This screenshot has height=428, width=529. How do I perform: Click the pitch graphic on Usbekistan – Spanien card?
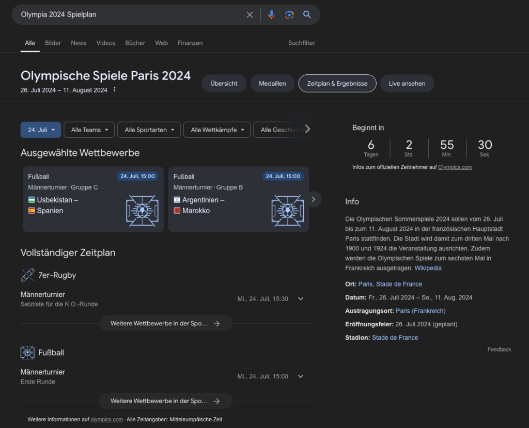tap(142, 211)
